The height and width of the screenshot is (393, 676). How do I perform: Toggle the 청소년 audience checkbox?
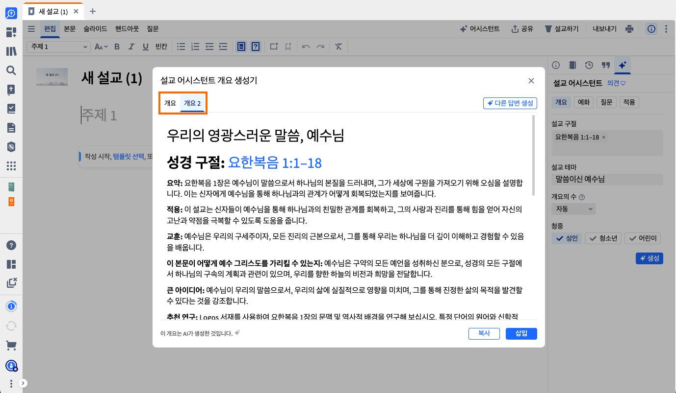click(x=603, y=238)
